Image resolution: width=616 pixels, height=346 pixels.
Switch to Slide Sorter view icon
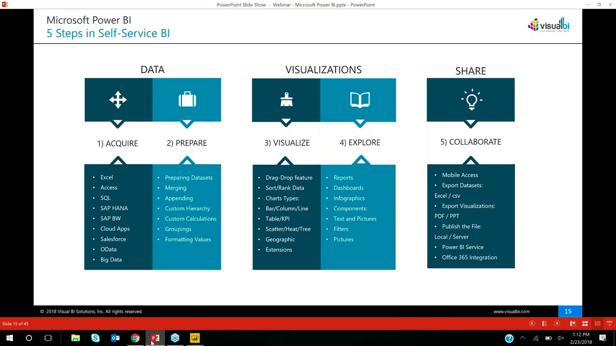pos(585,323)
